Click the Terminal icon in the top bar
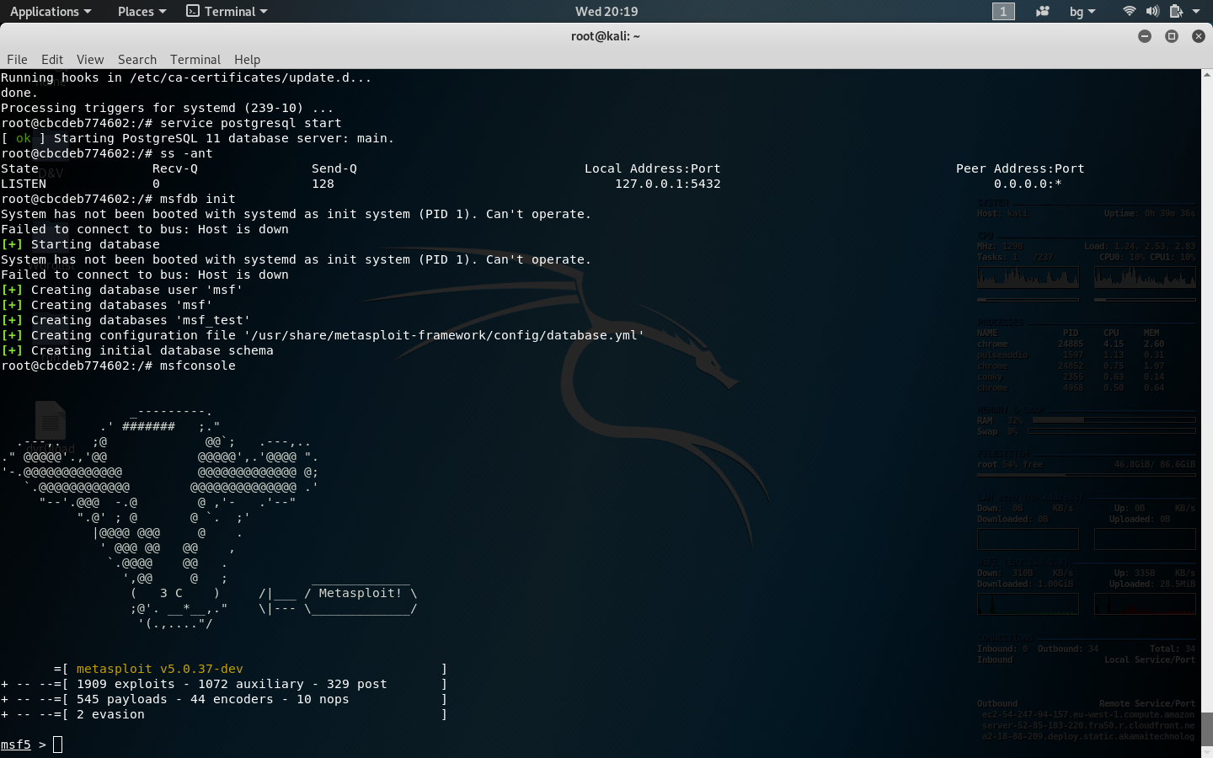 (x=193, y=12)
